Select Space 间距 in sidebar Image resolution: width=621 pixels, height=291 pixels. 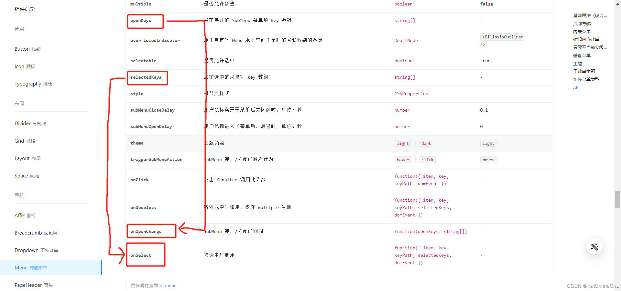pyautogui.click(x=27, y=176)
